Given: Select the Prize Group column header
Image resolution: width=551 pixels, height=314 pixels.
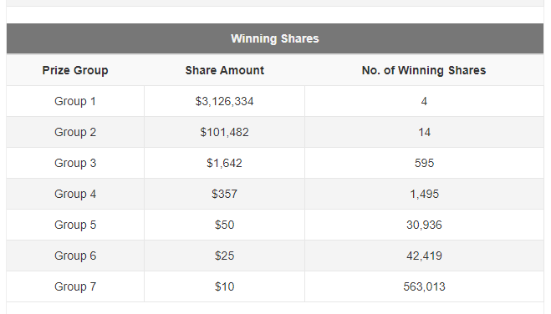Looking at the screenshot, I should click(75, 70).
